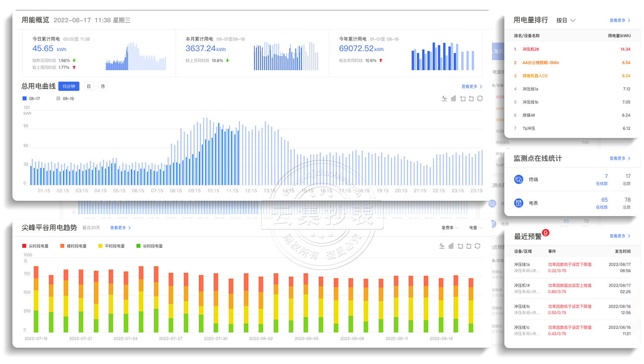Toggle the 08-16 legend series

[x=65, y=98]
